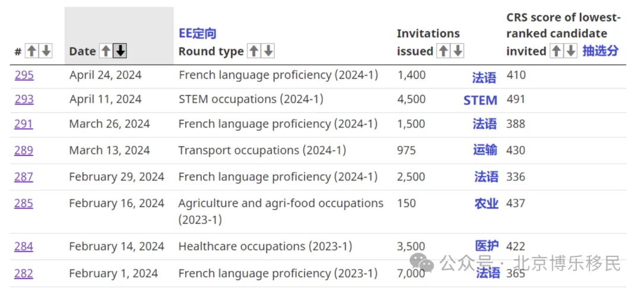Sort CRS score column ascending

coord(556,51)
